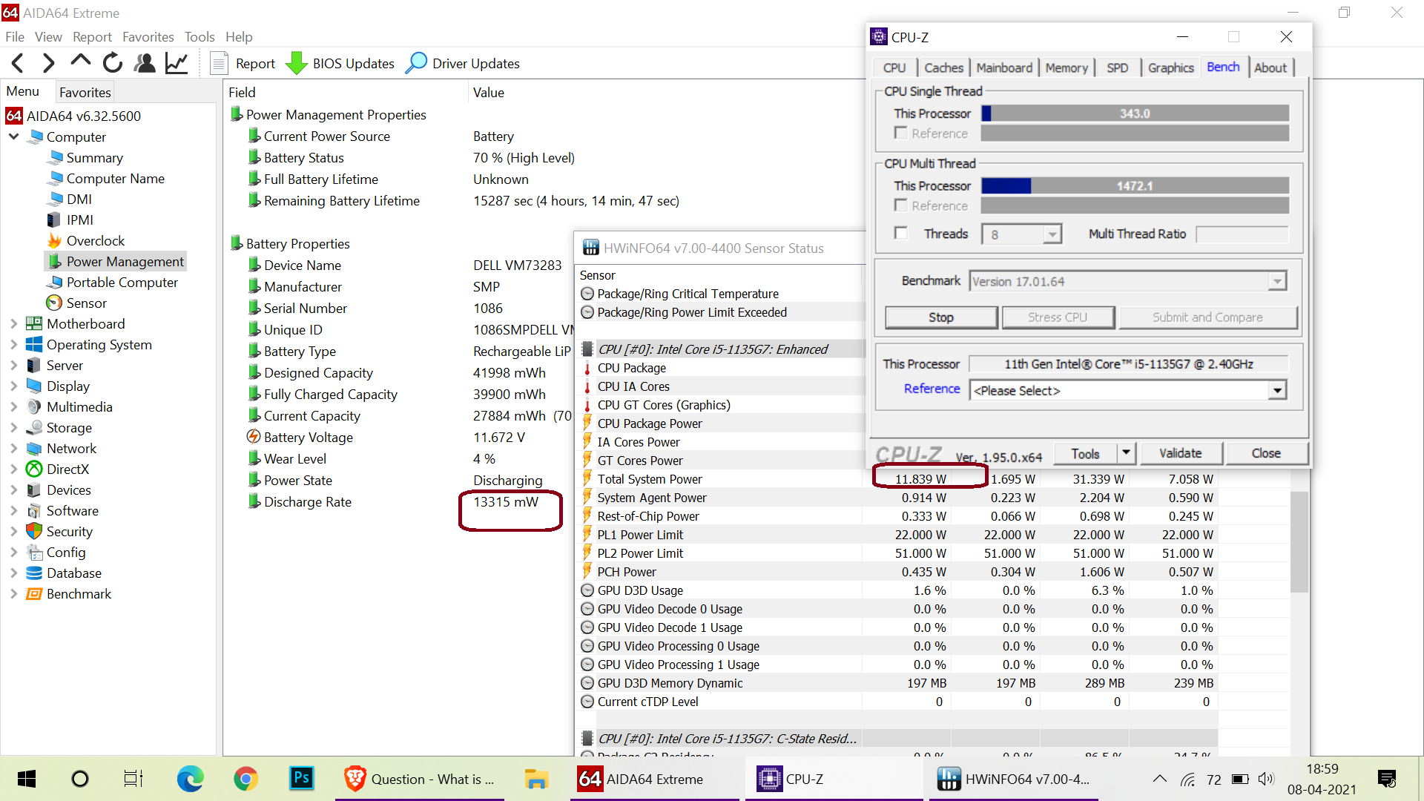Click the Value column header
1424x801 pixels.
(x=489, y=93)
